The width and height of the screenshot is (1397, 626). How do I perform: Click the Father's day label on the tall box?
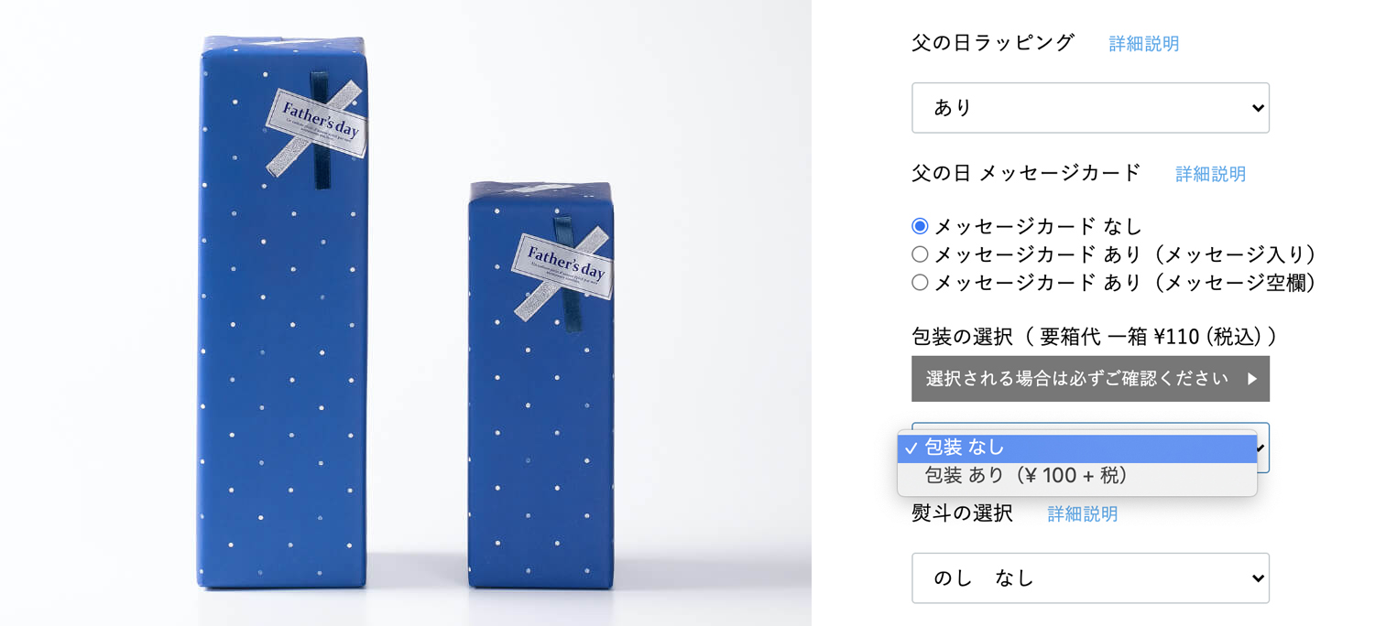click(317, 124)
